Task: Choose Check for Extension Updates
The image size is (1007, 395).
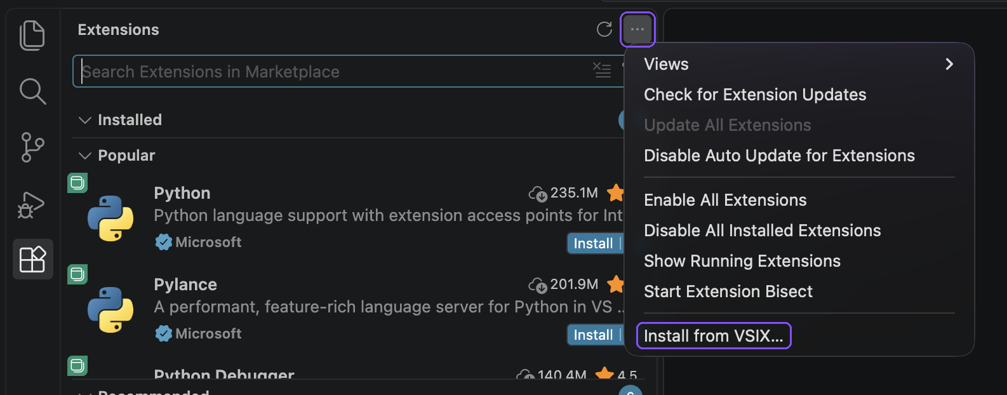Action: click(x=755, y=95)
